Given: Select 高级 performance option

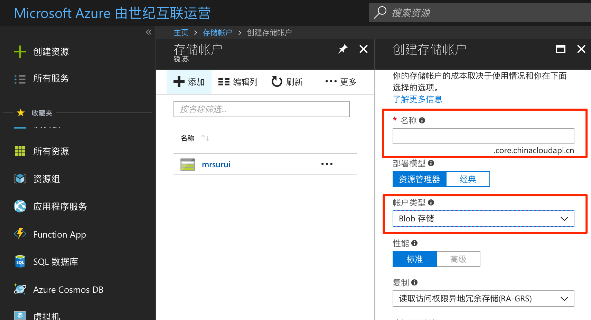Looking at the screenshot, I should tap(458, 259).
